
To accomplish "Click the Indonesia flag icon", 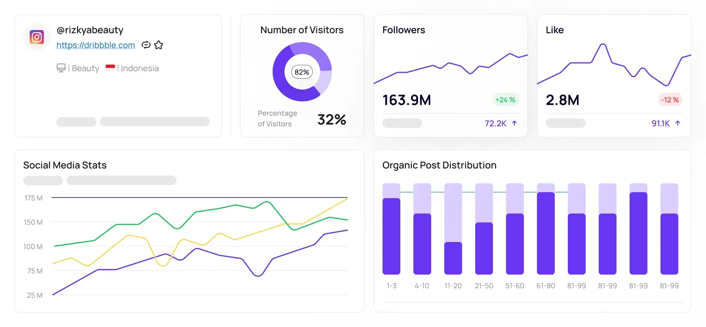I will [110, 68].
